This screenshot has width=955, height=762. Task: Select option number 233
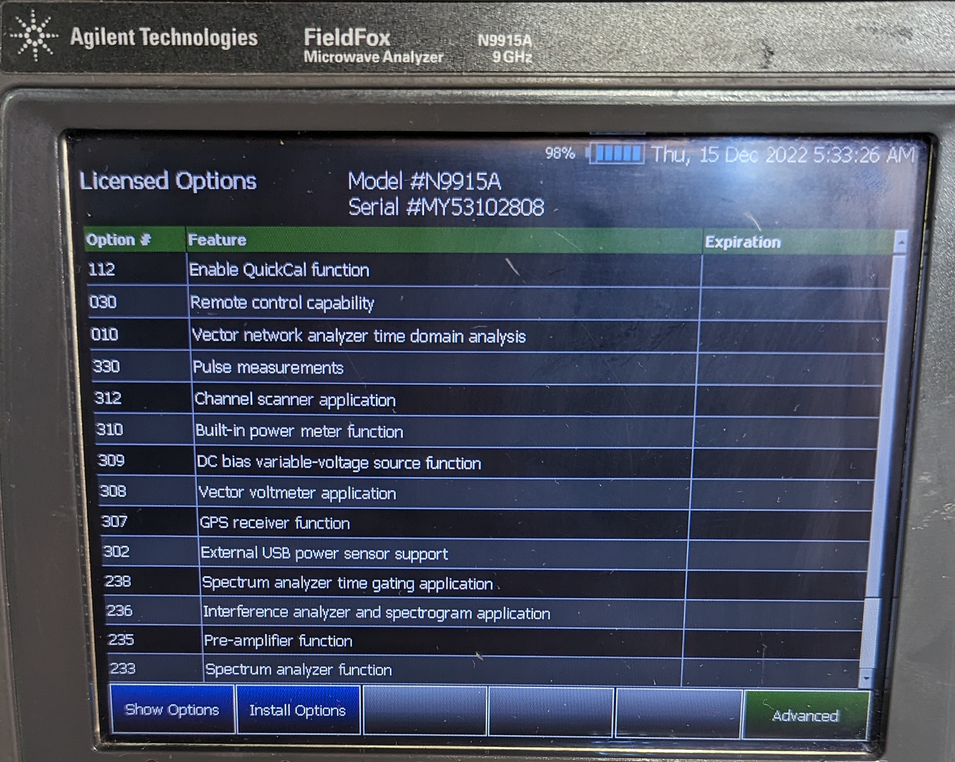tap(122, 668)
